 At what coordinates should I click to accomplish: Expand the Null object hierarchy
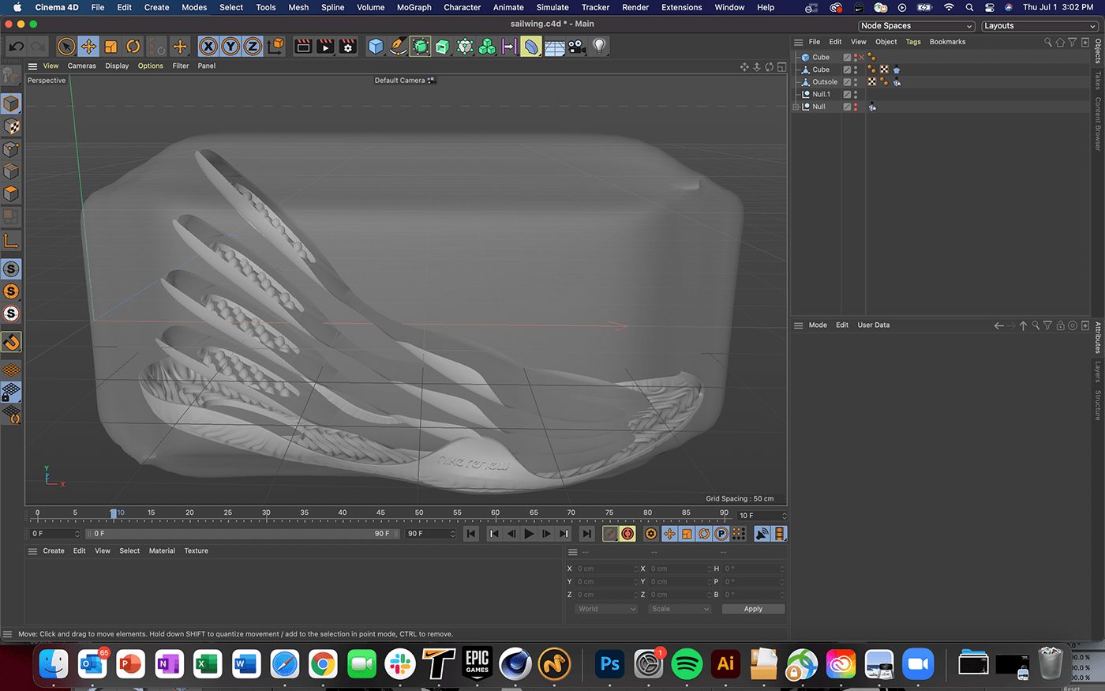click(x=796, y=107)
